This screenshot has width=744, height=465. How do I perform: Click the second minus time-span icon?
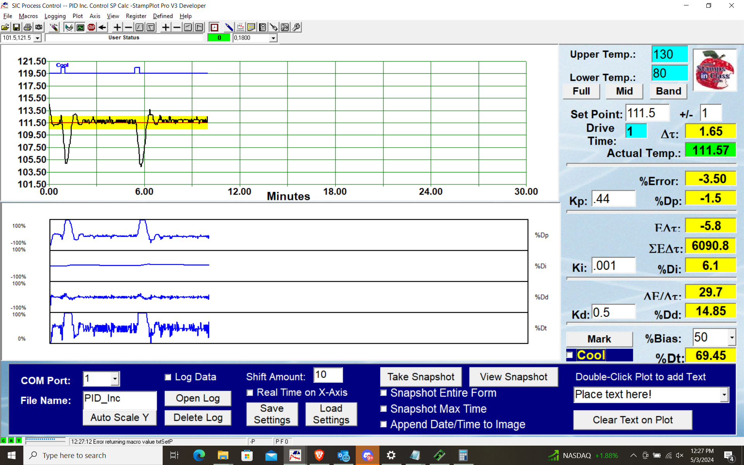tap(177, 27)
